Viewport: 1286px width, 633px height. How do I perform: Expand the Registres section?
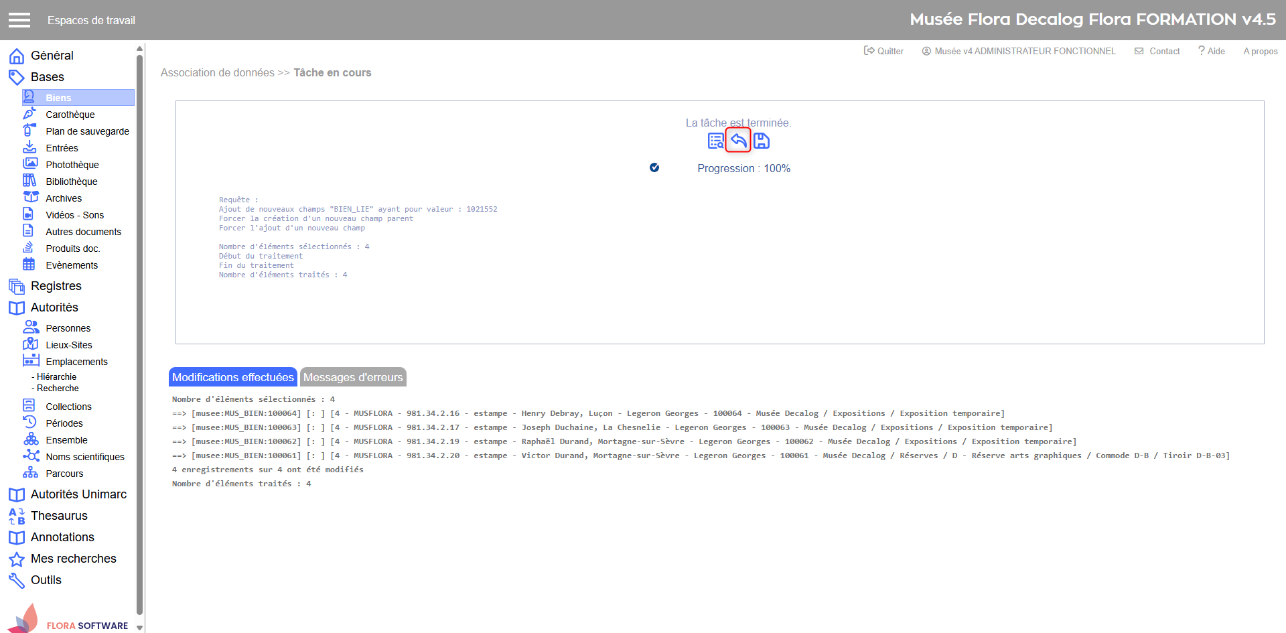tap(56, 286)
